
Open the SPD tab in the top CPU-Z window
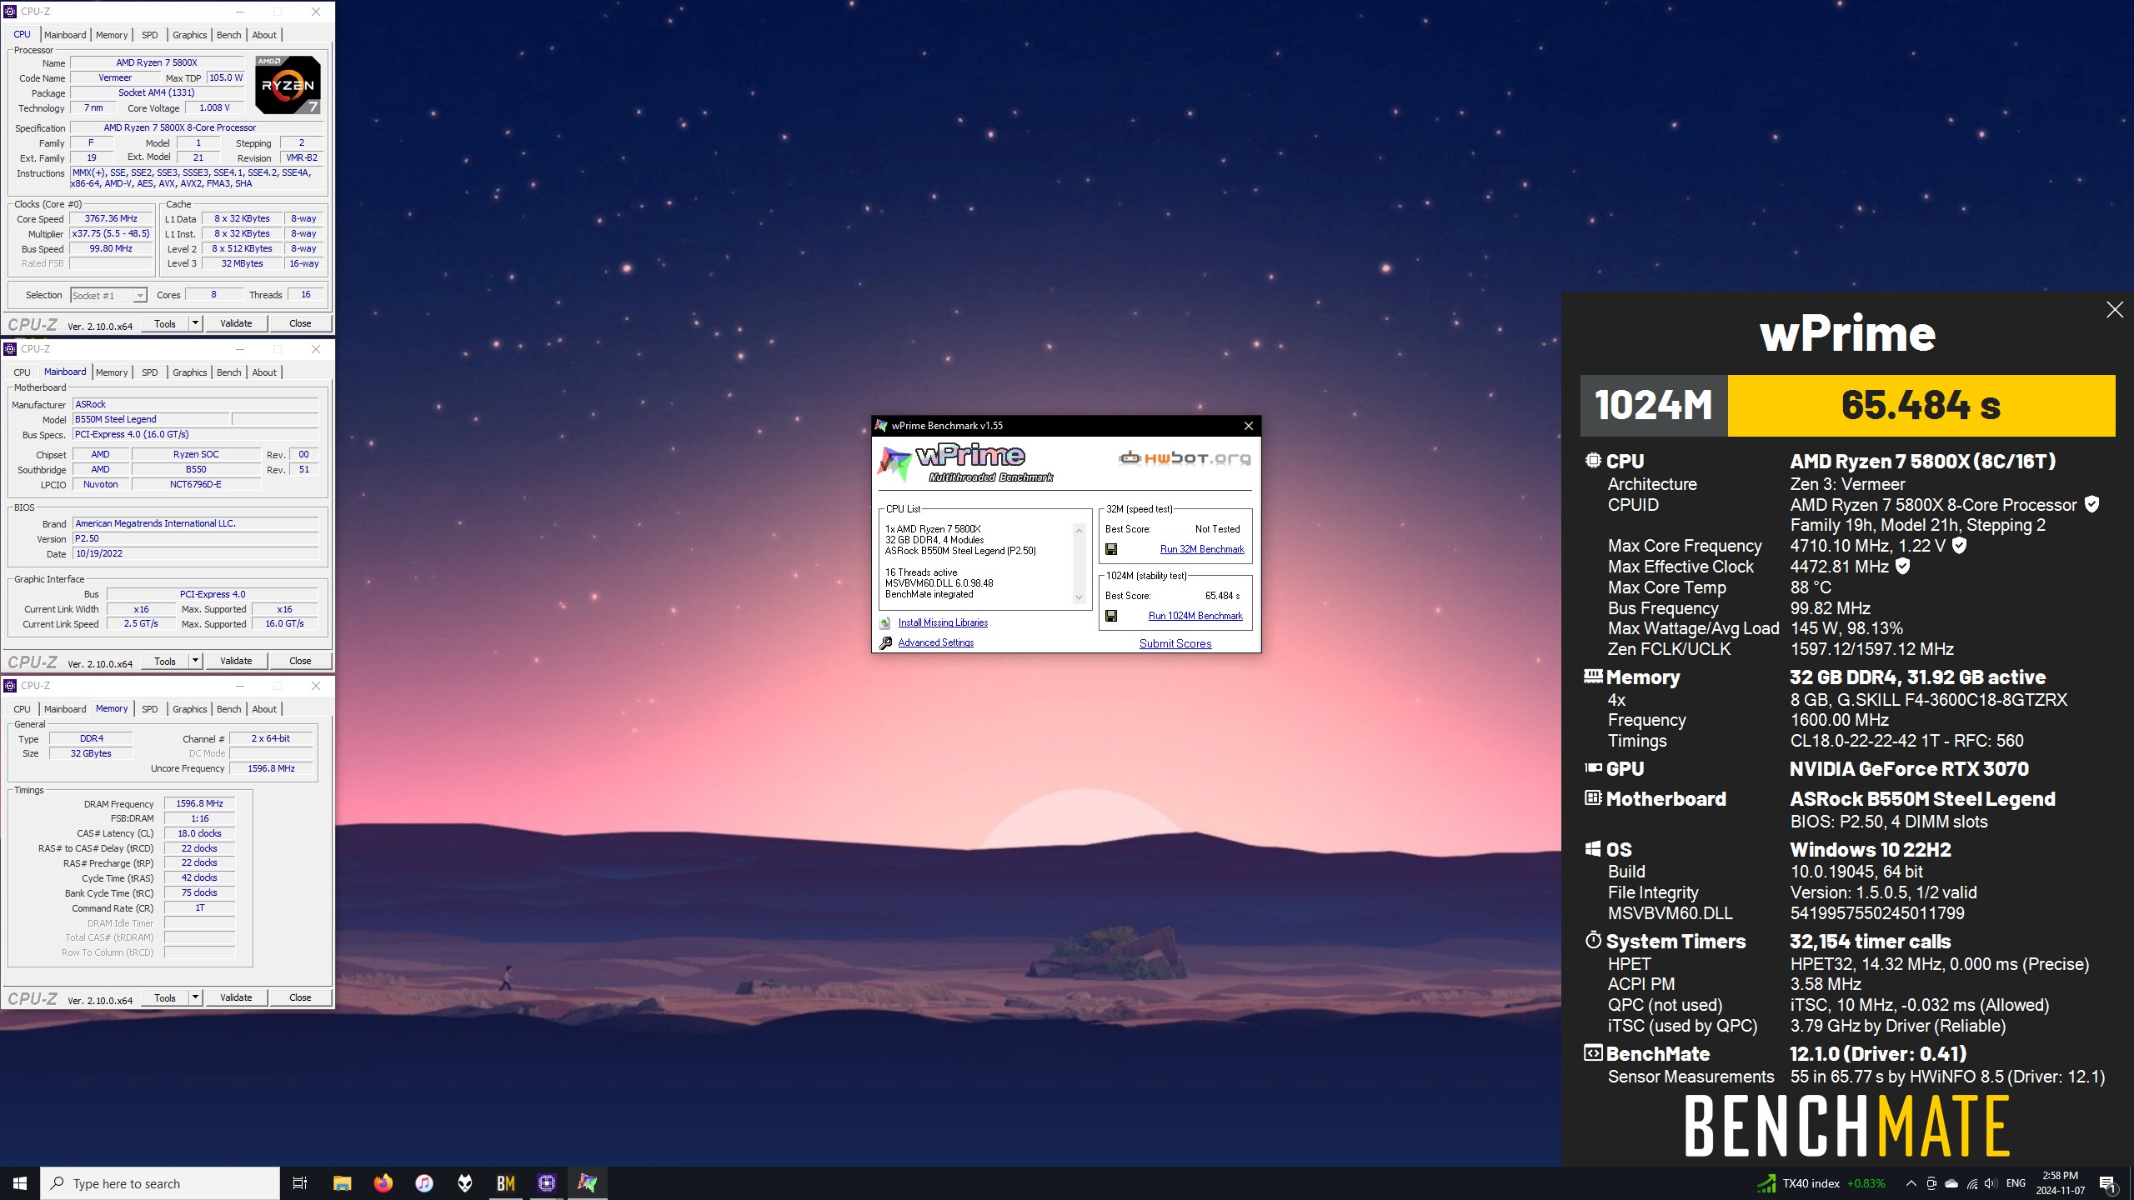pos(149,35)
